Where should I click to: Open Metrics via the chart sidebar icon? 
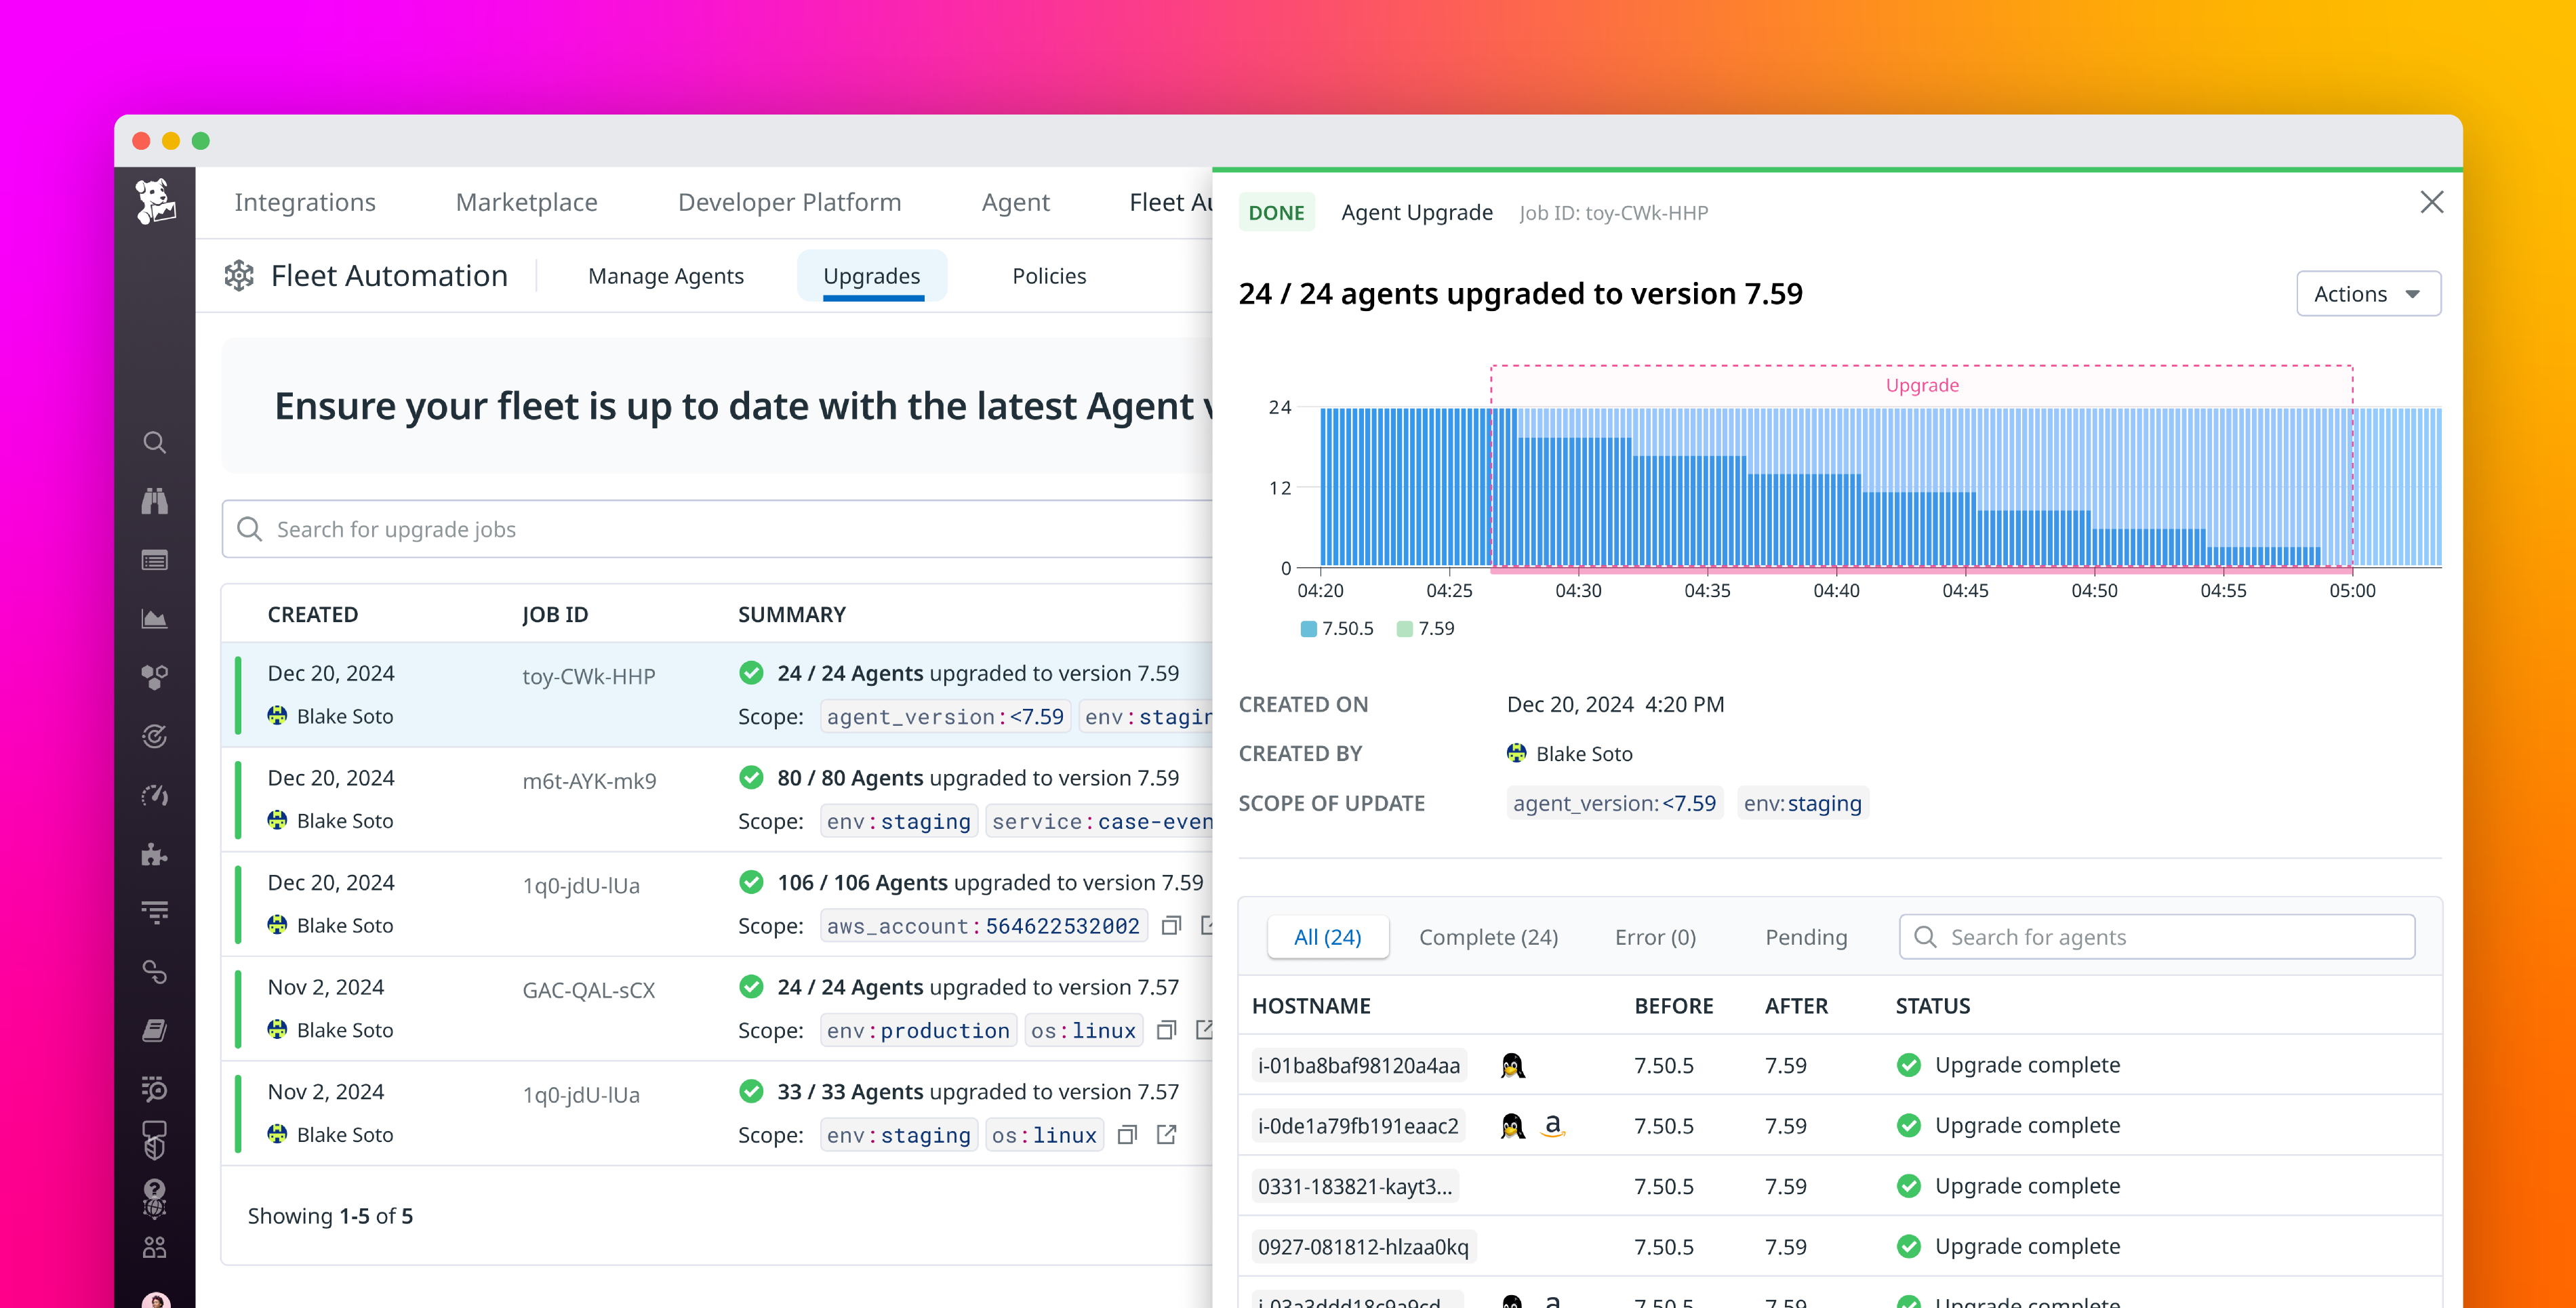coord(155,618)
